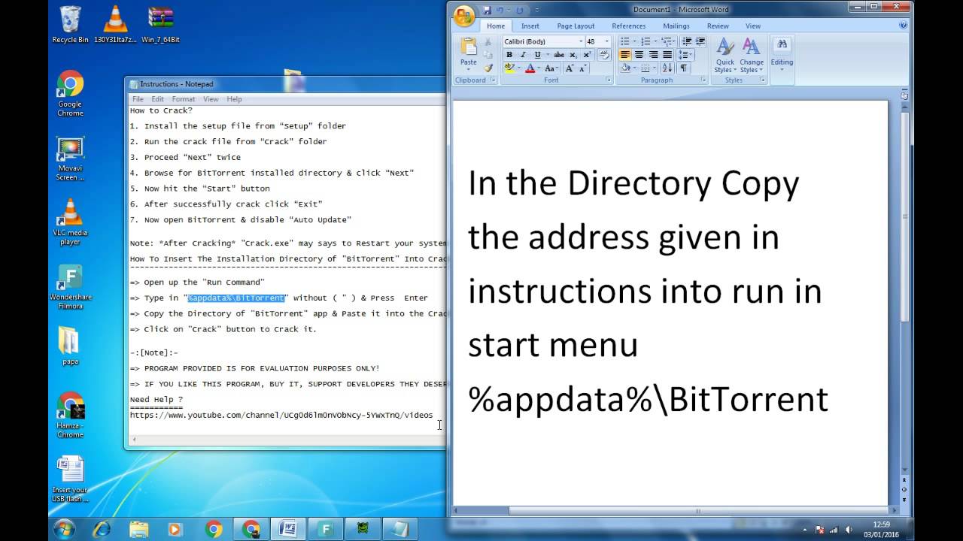Open the References ribbon tab
The image size is (963, 541).
pyautogui.click(x=629, y=26)
